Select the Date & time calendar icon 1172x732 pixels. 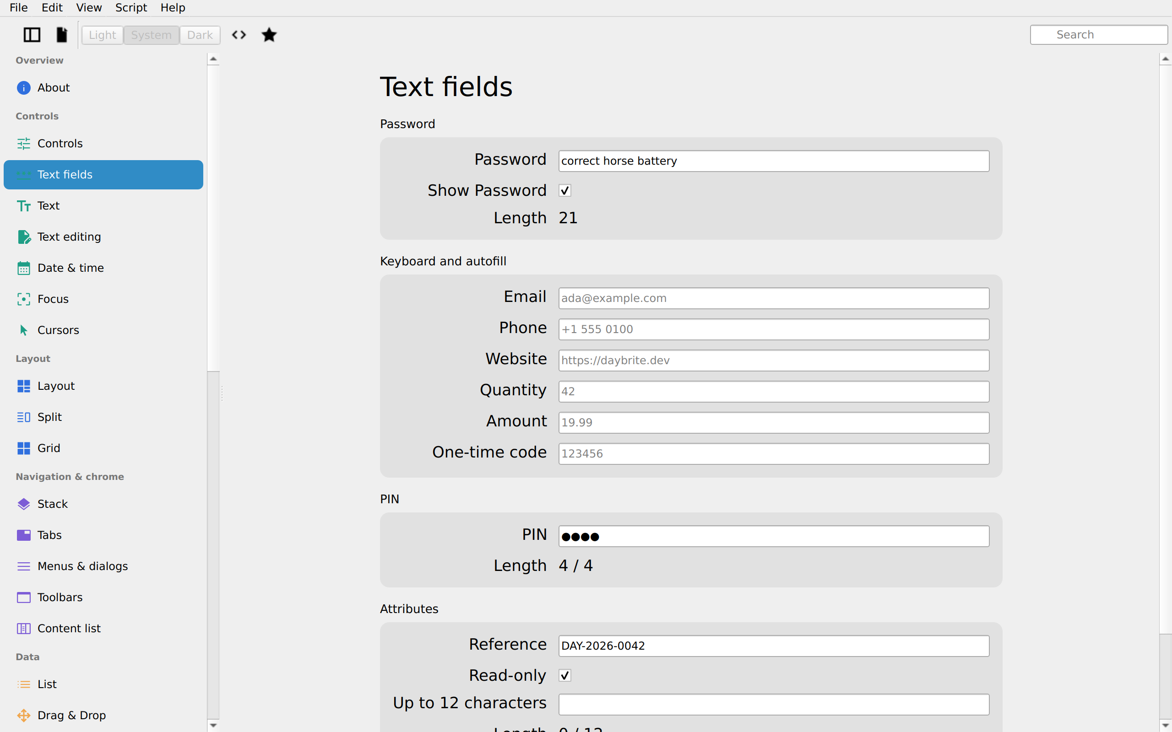pos(24,268)
